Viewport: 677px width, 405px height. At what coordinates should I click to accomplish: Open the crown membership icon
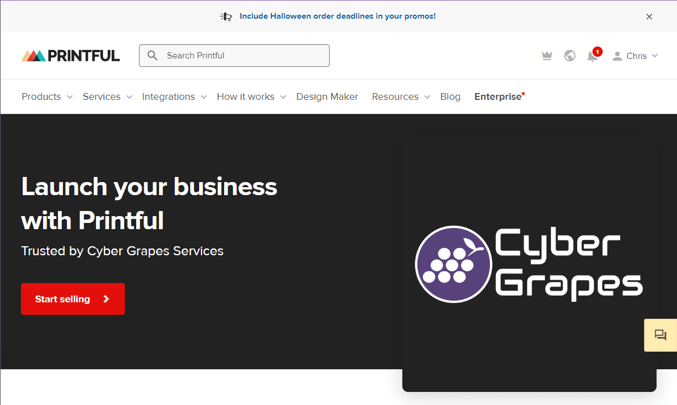tap(547, 56)
